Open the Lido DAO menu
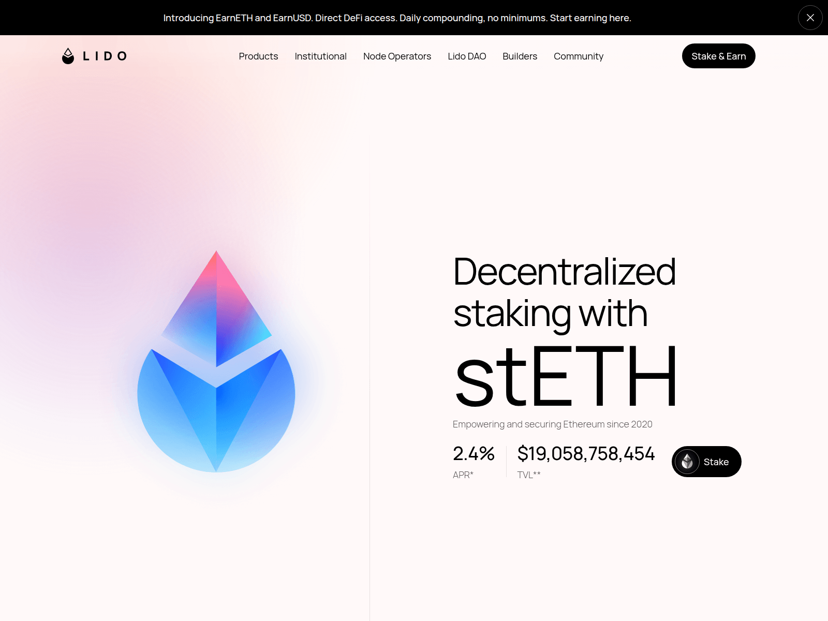The width and height of the screenshot is (828, 621). point(467,56)
